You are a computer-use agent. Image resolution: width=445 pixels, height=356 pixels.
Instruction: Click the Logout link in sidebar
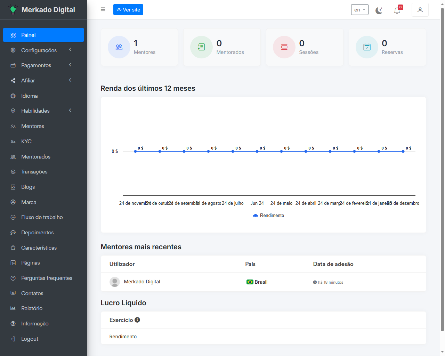click(x=30, y=339)
